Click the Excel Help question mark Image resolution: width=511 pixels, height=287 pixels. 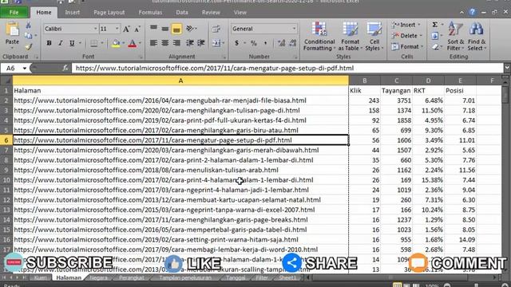[472, 13]
